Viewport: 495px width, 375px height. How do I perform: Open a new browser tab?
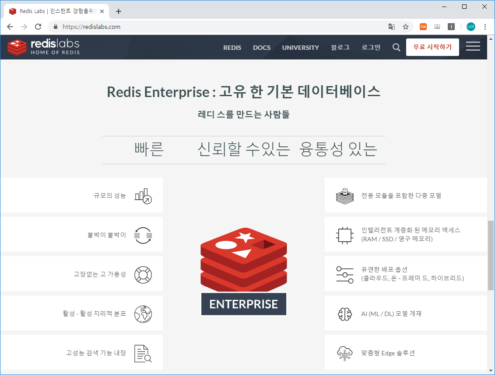click(118, 11)
